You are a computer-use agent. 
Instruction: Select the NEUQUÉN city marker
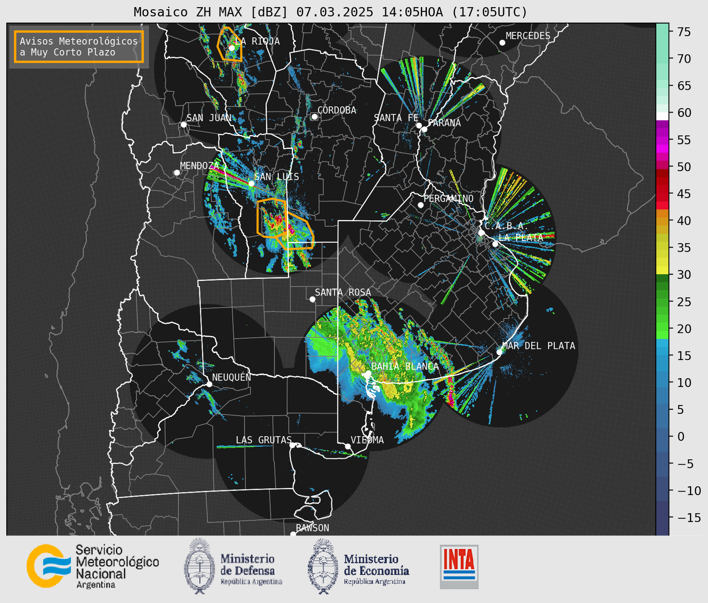point(209,384)
